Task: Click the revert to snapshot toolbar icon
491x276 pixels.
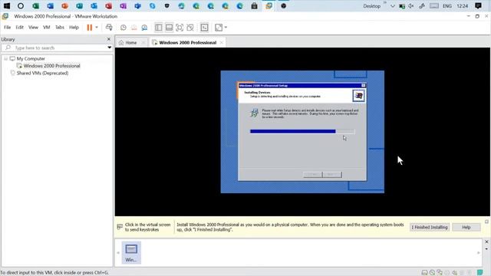Action: point(134,28)
